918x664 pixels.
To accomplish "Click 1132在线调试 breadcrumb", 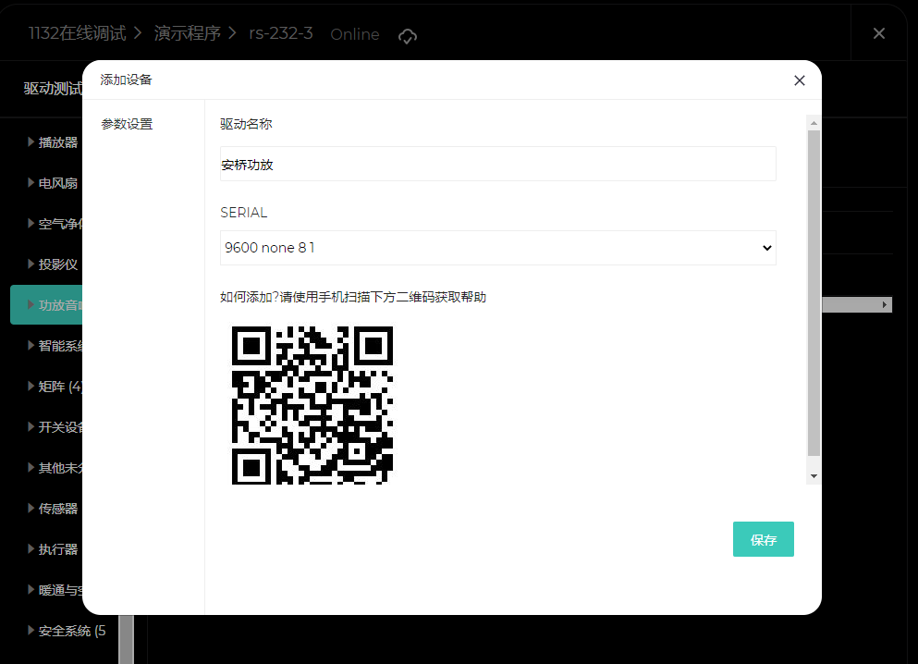I will (78, 33).
